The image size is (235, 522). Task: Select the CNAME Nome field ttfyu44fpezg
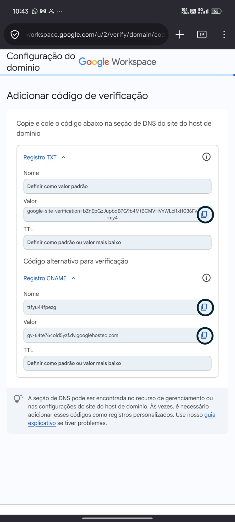click(110, 307)
